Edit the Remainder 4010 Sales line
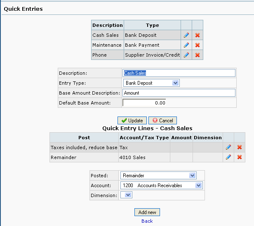The image size is (254, 226). click(228, 157)
